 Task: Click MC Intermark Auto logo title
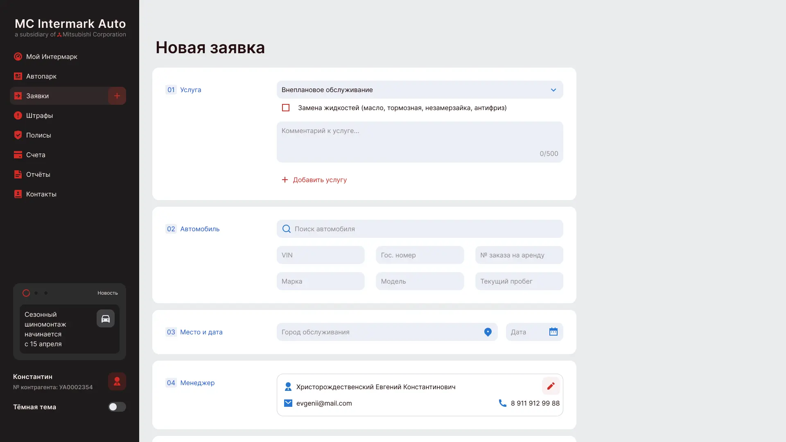click(x=70, y=24)
